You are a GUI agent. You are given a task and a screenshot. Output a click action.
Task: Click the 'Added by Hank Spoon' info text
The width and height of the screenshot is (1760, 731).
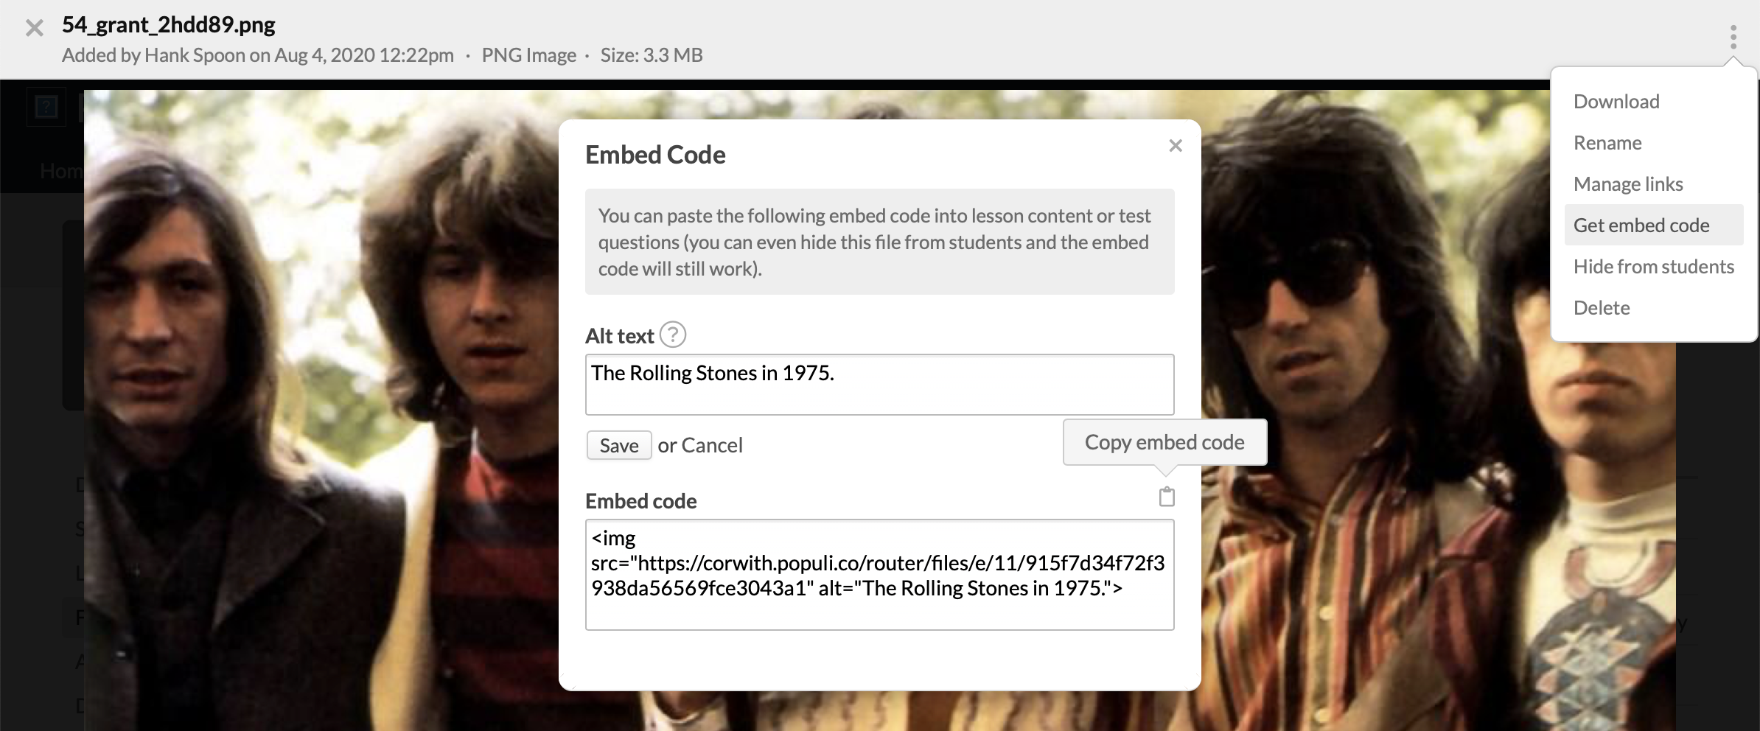[x=258, y=55]
